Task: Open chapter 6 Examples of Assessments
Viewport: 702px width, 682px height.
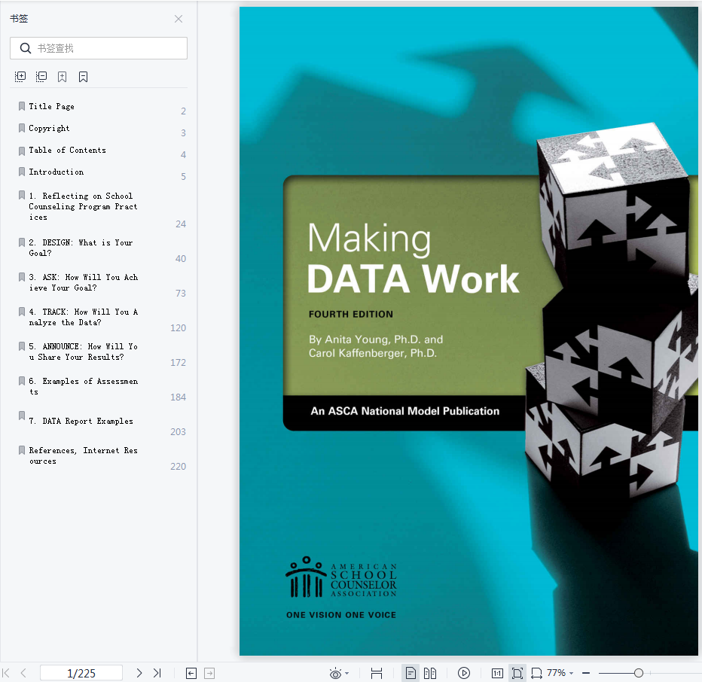Action: click(x=84, y=386)
